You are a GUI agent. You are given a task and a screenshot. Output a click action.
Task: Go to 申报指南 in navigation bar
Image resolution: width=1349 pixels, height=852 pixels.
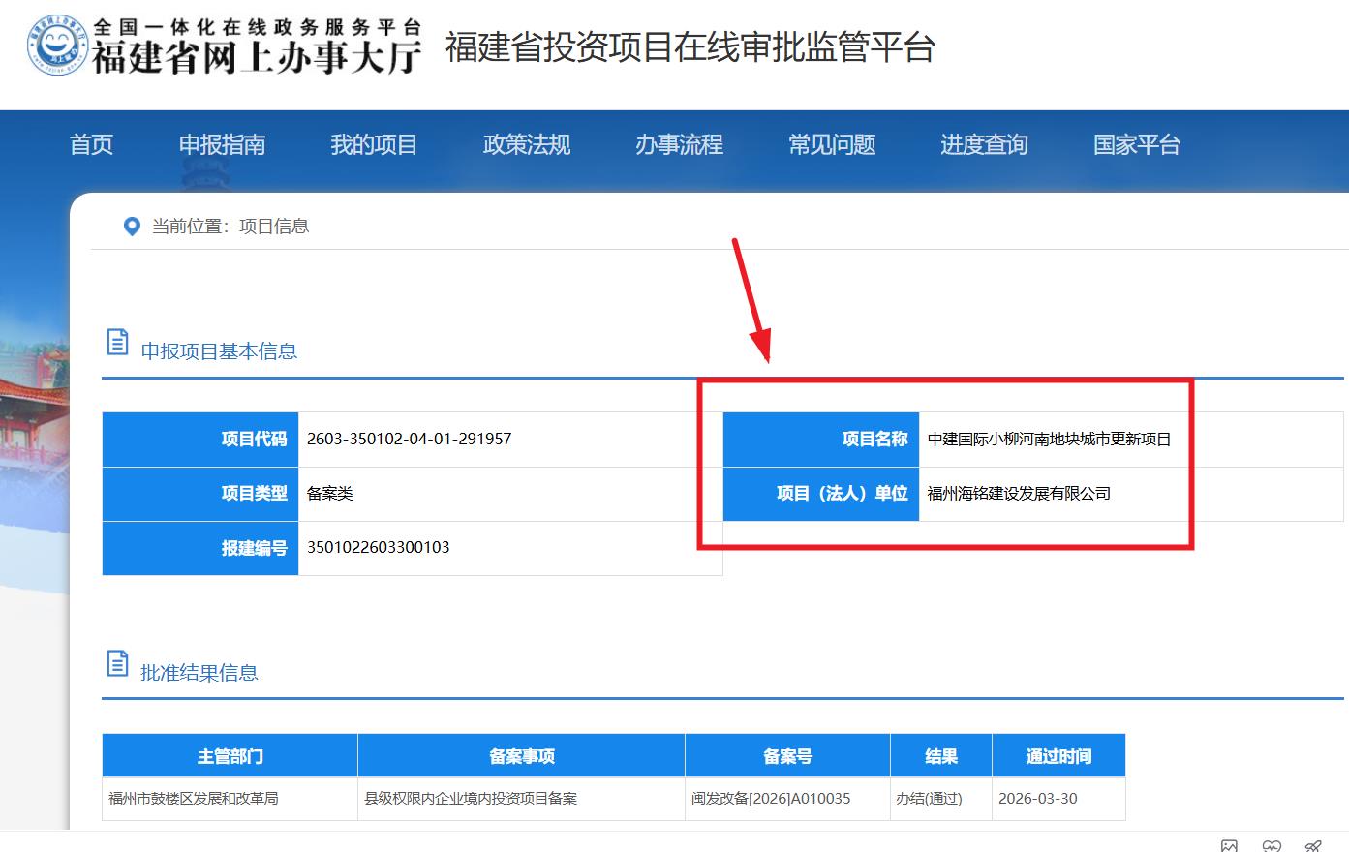[x=222, y=145]
